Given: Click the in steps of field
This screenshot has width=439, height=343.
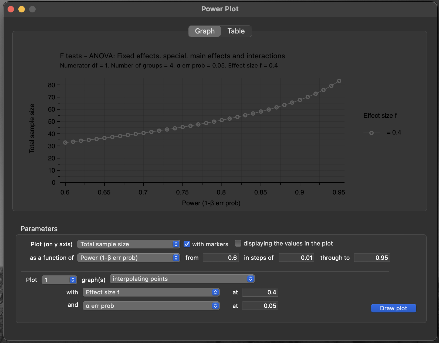Looking at the screenshot, I should pos(296,258).
